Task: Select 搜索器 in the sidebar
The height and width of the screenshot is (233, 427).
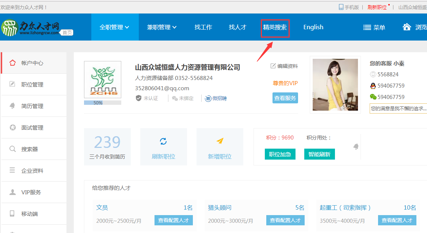Action: (34, 149)
